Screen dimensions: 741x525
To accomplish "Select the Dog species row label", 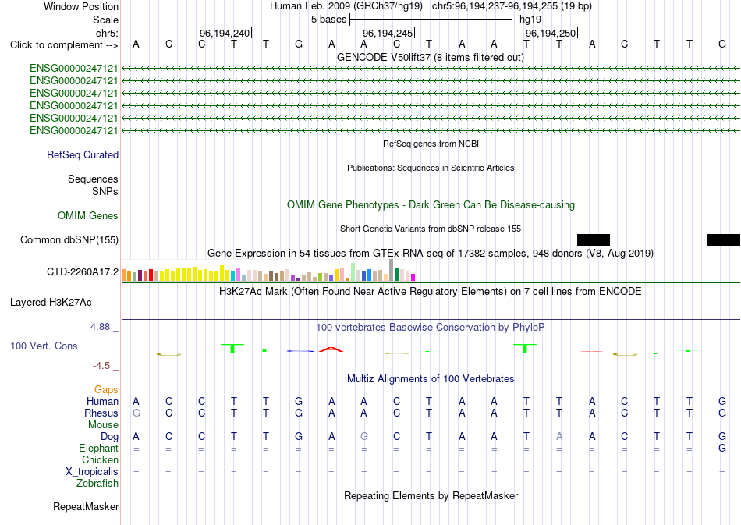I will click(110, 436).
